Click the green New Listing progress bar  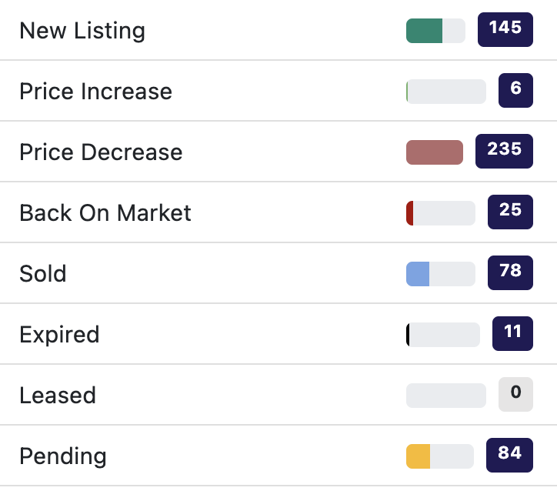[x=435, y=31]
